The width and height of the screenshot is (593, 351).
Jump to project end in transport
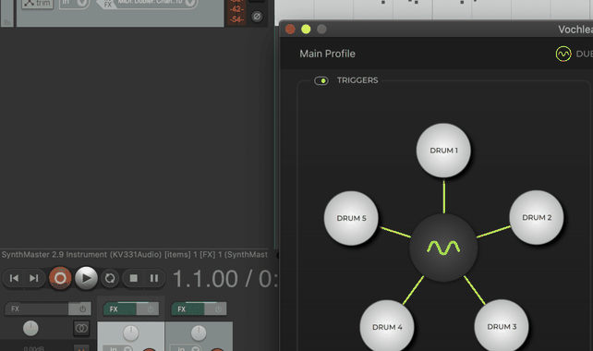34,278
